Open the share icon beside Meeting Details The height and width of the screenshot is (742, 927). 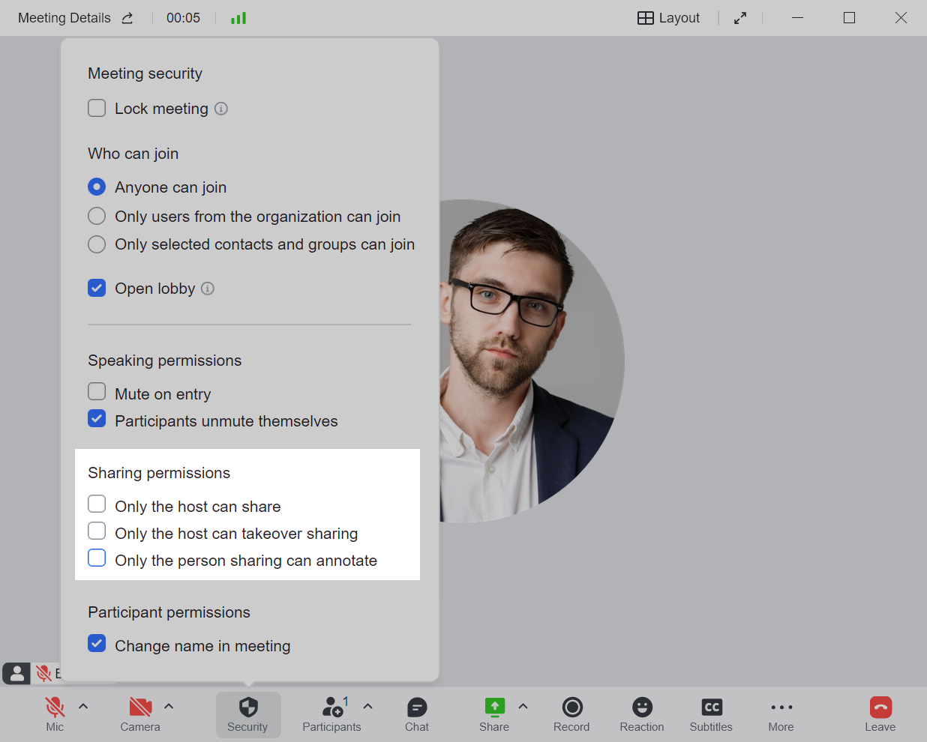(x=127, y=18)
